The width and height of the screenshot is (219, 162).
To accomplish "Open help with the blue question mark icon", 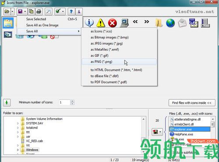I will [71, 11].
